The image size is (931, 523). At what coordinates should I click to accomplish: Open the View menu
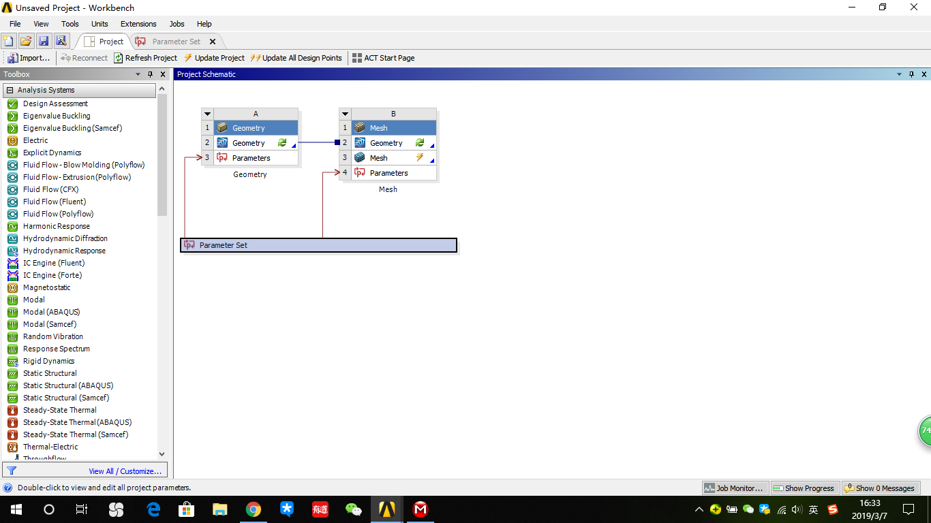(x=41, y=24)
